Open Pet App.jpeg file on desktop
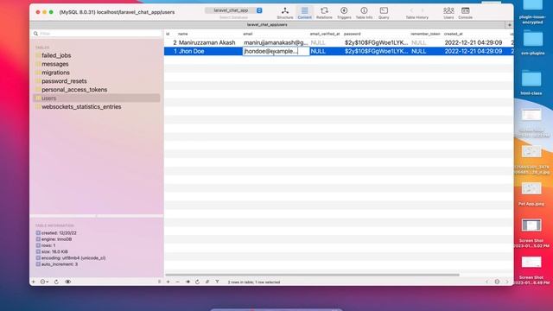The height and width of the screenshot is (311, 553). [x=531, y=194]
